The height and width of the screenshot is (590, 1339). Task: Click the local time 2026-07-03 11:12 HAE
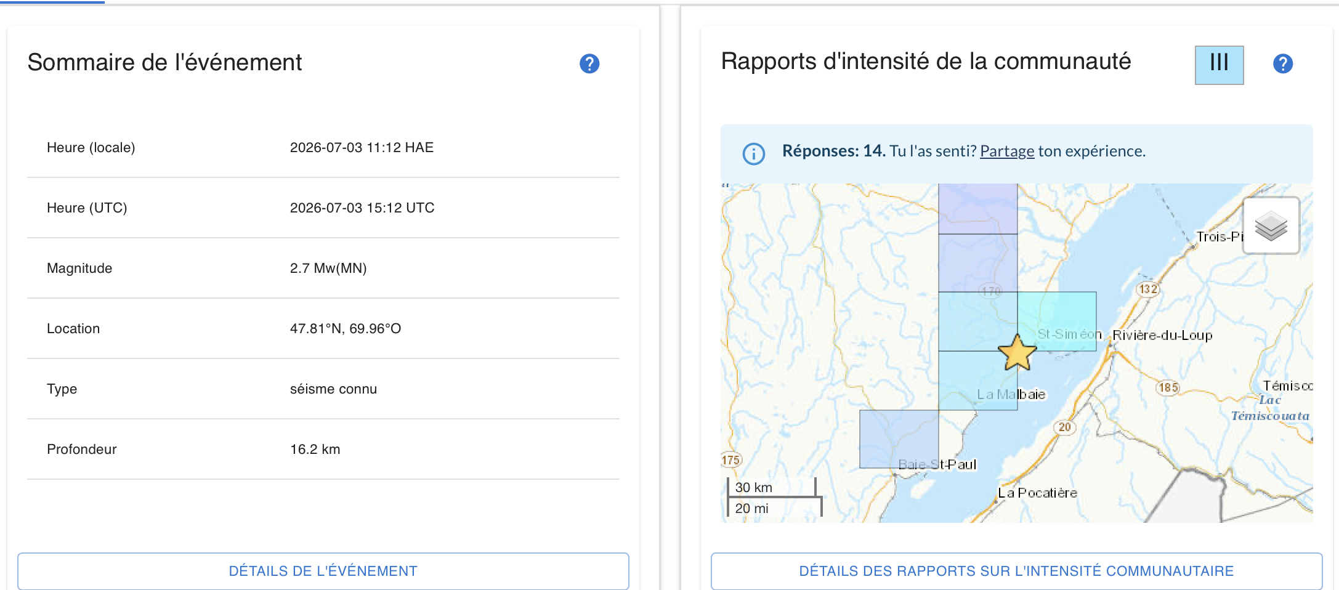point(362,148)
